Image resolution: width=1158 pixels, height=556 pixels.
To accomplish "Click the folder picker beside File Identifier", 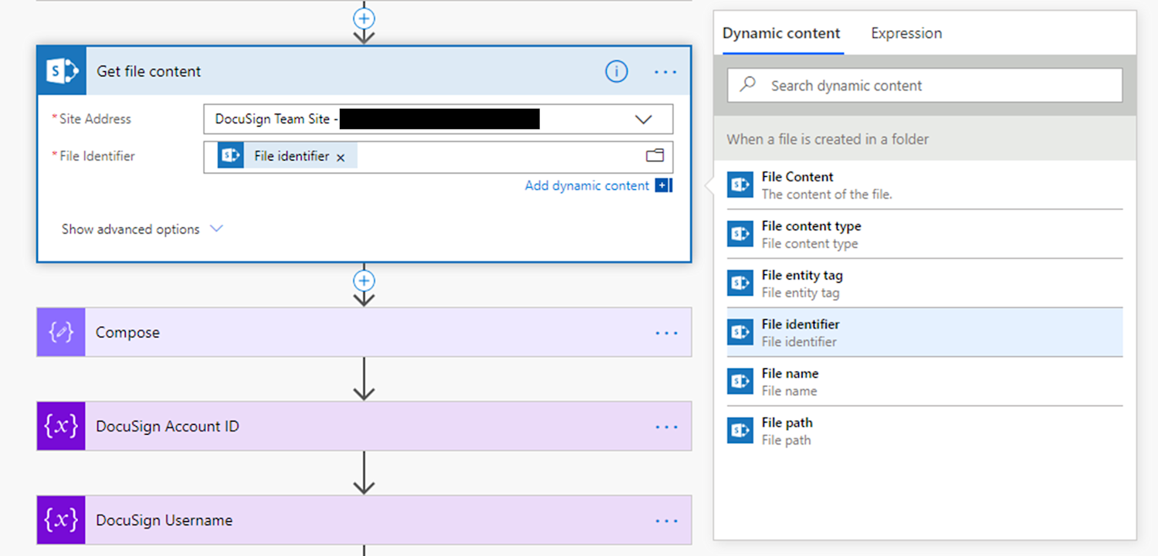I will click(x=655, y=155).
